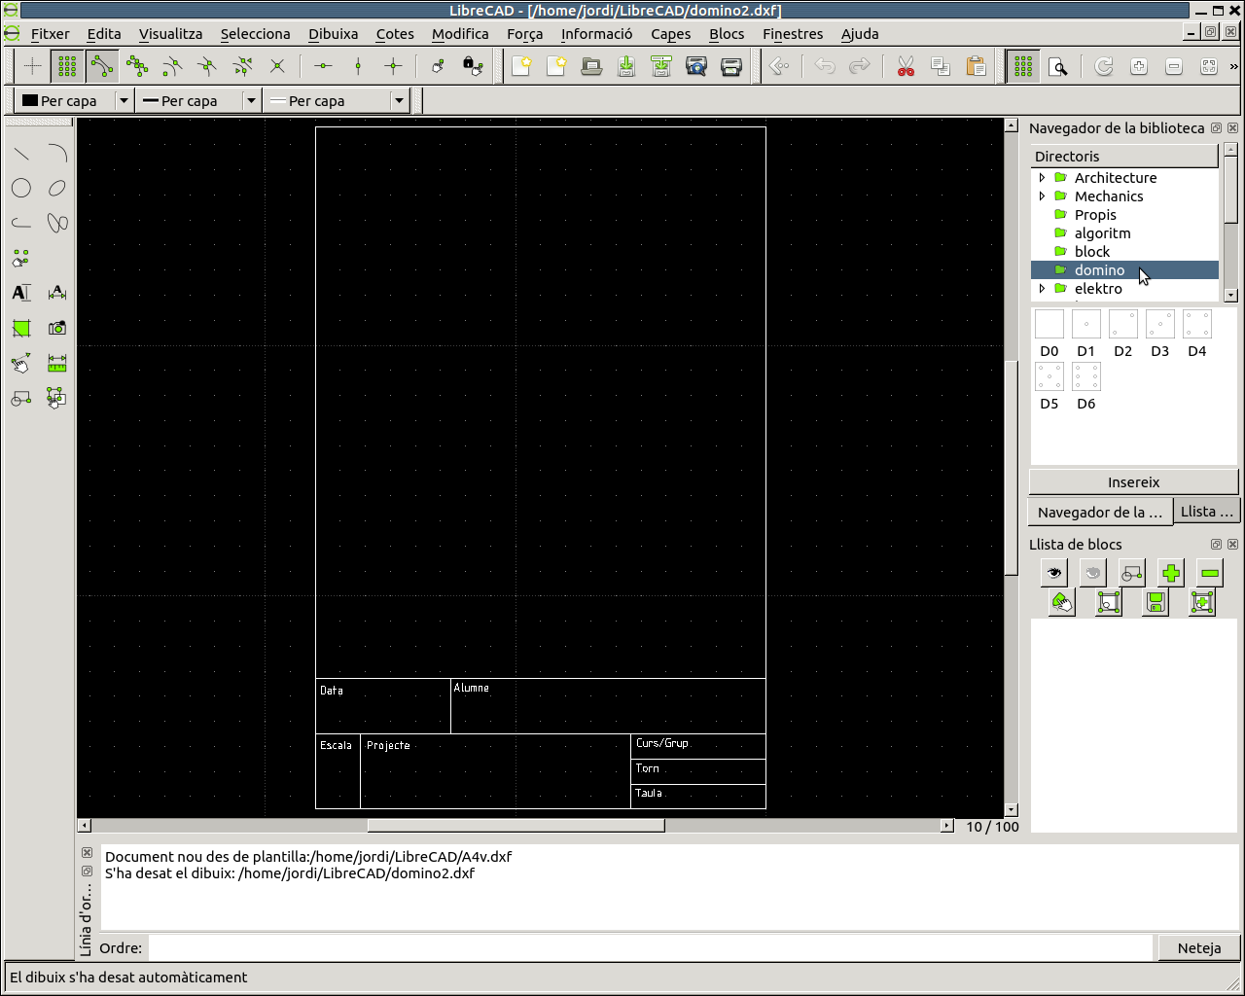Click the zoom in icon

click(x=1139, y=66)
